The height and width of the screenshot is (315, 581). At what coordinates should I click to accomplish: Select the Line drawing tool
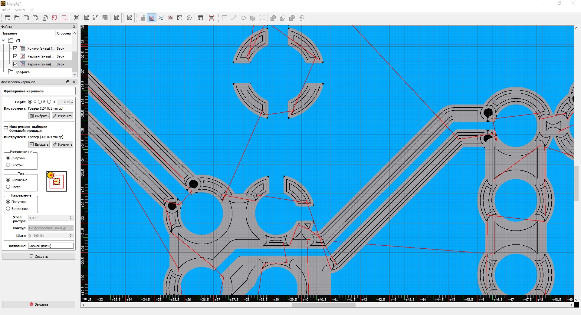pyautogui.click(x=234, y=18)
